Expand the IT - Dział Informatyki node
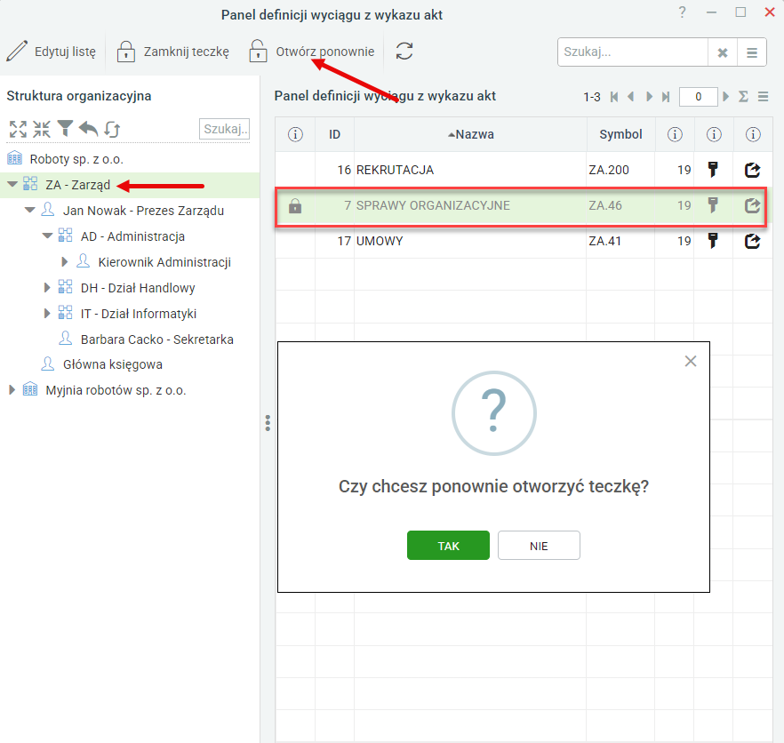This screenshot has height=743, width=784. (x=47, y=314)
